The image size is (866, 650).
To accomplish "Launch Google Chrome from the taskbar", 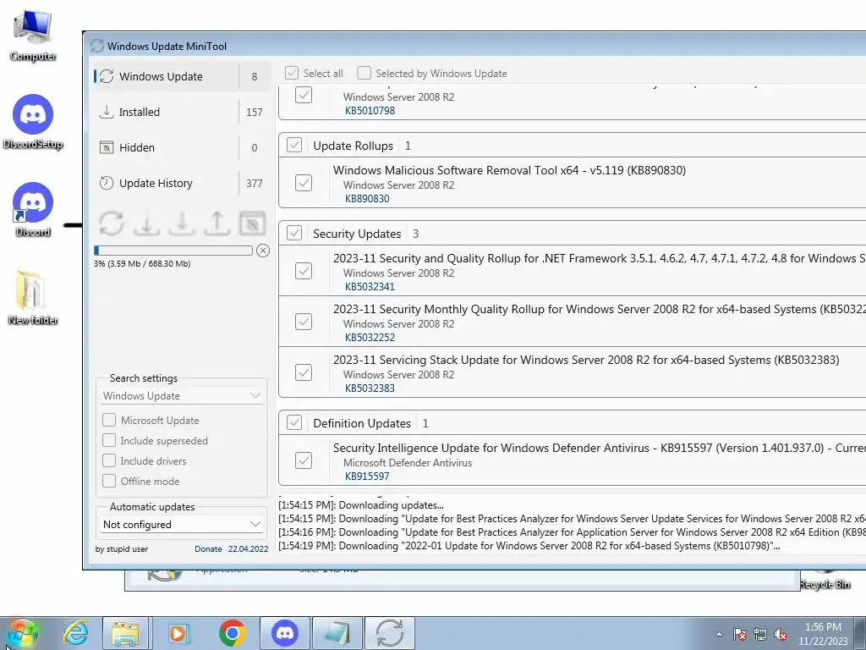I will coord(232,633).
